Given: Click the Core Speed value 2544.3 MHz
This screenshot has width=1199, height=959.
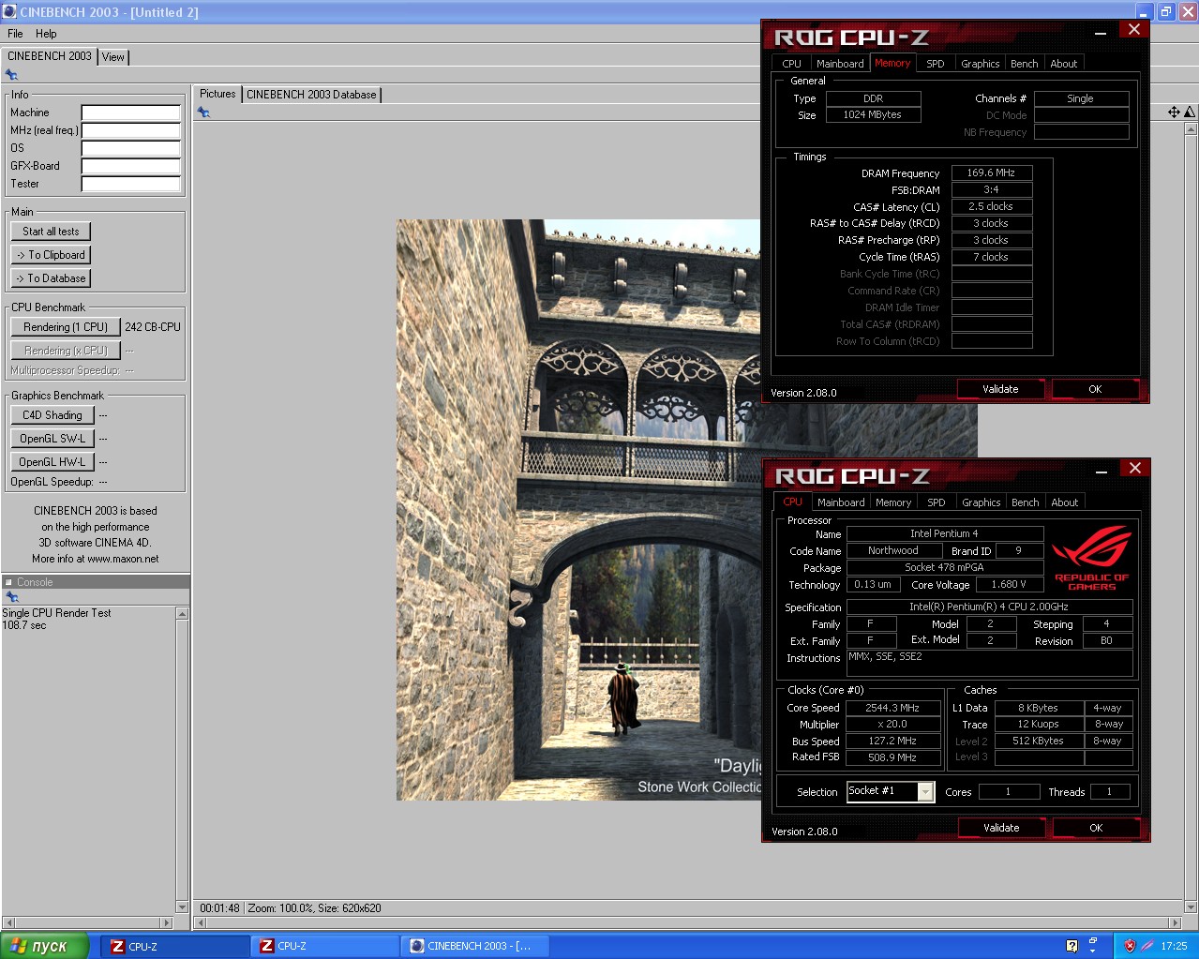Looking at the screenshot, I should tap(892, 708).
